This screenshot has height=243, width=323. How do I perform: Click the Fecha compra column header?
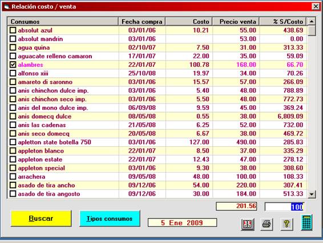(x=142, y=22)
